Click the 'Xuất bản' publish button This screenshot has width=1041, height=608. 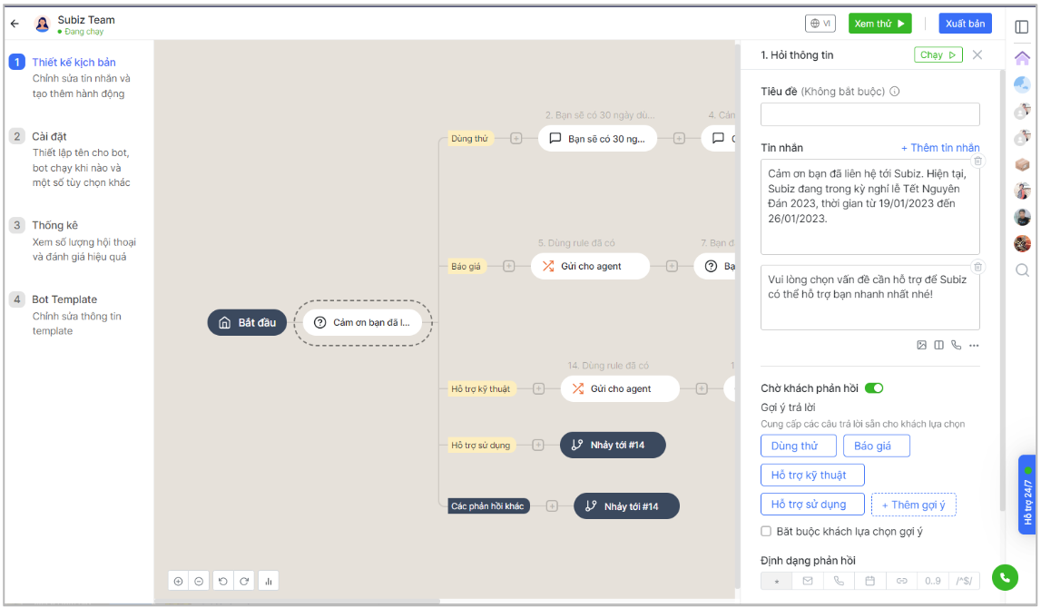point(965,24)
